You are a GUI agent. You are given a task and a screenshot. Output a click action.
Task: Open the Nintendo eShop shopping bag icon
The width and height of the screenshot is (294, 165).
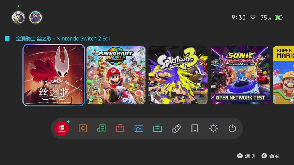pyautogui.click(x=120, y=128)
